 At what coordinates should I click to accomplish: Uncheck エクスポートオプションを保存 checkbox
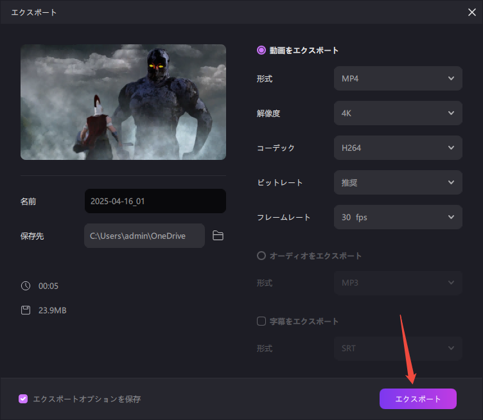[x=24, y=399]
